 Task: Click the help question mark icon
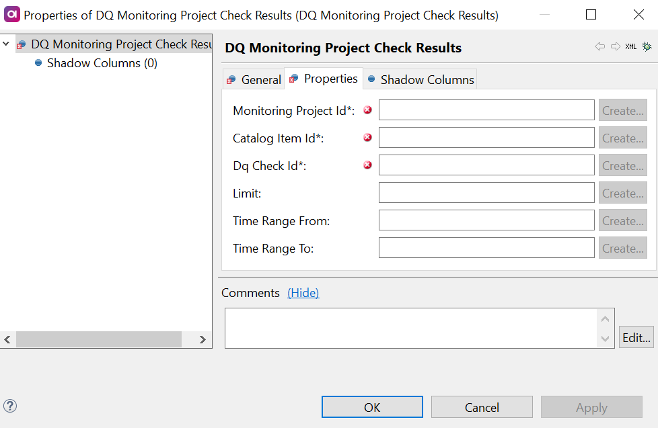pyautogui.click(x=10, y=406)
